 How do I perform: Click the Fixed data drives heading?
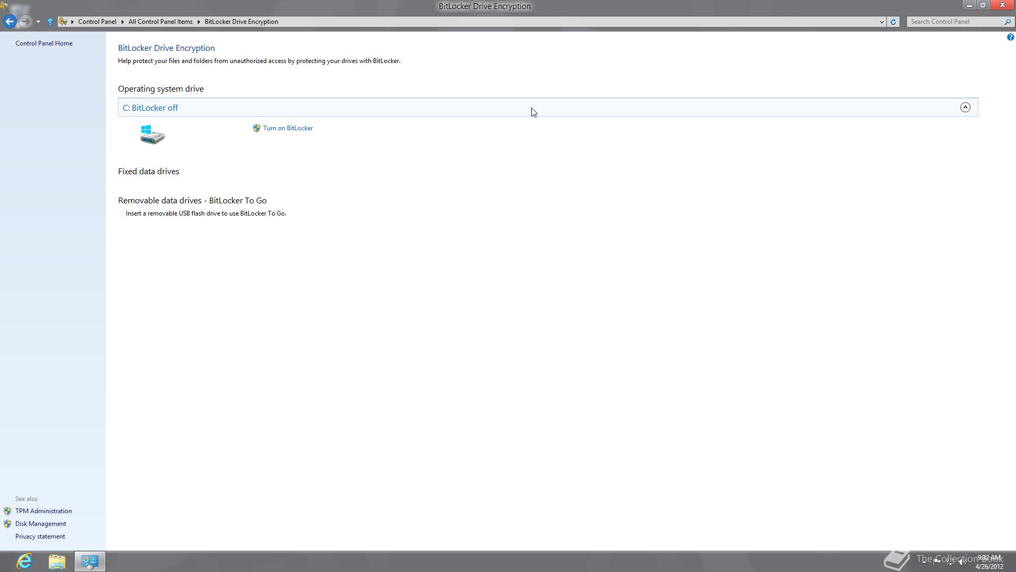(x=149, y=172)
